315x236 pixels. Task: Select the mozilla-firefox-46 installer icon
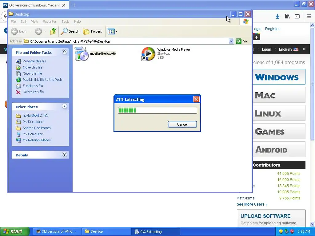(81, 53)
